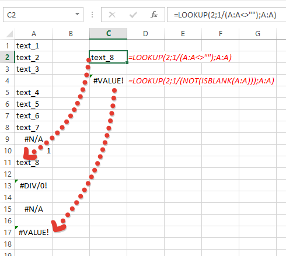Click the red LOOKUP formula text with A:A<>""
286x256 pixels.
(180, 58)
